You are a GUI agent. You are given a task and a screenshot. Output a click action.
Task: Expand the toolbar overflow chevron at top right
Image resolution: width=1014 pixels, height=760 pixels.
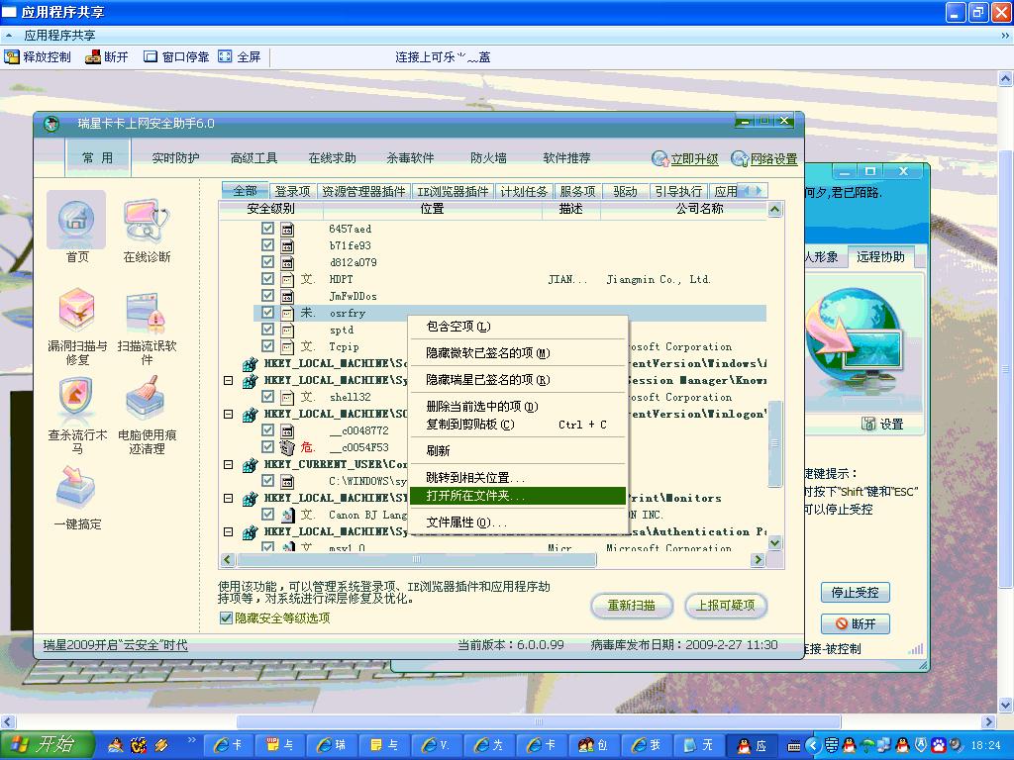click(x=1005, y=36)
